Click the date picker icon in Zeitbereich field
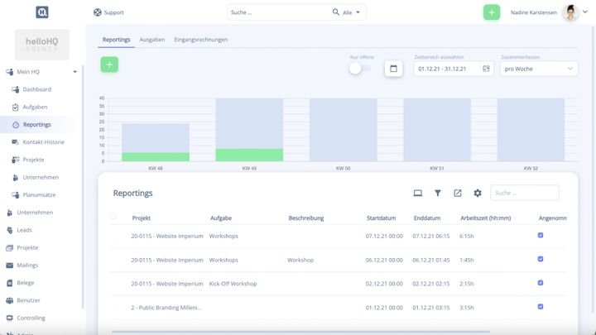The image size is (596, 335). coord(486,69)
